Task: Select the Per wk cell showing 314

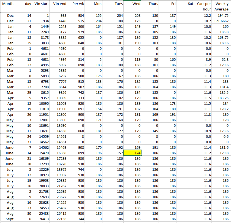Action: coord(76,60)
